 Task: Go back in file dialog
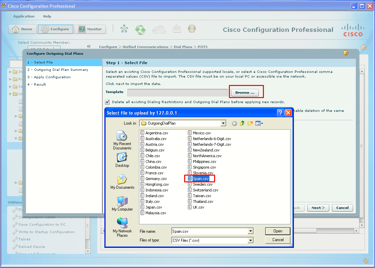[x=234, y=123]
